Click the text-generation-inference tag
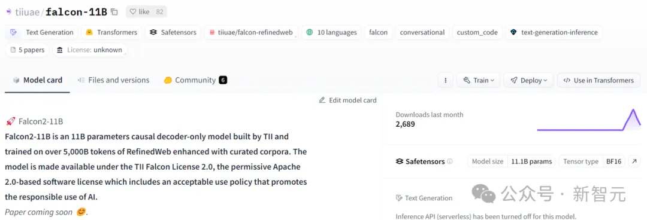 click(x=554, y=32)
